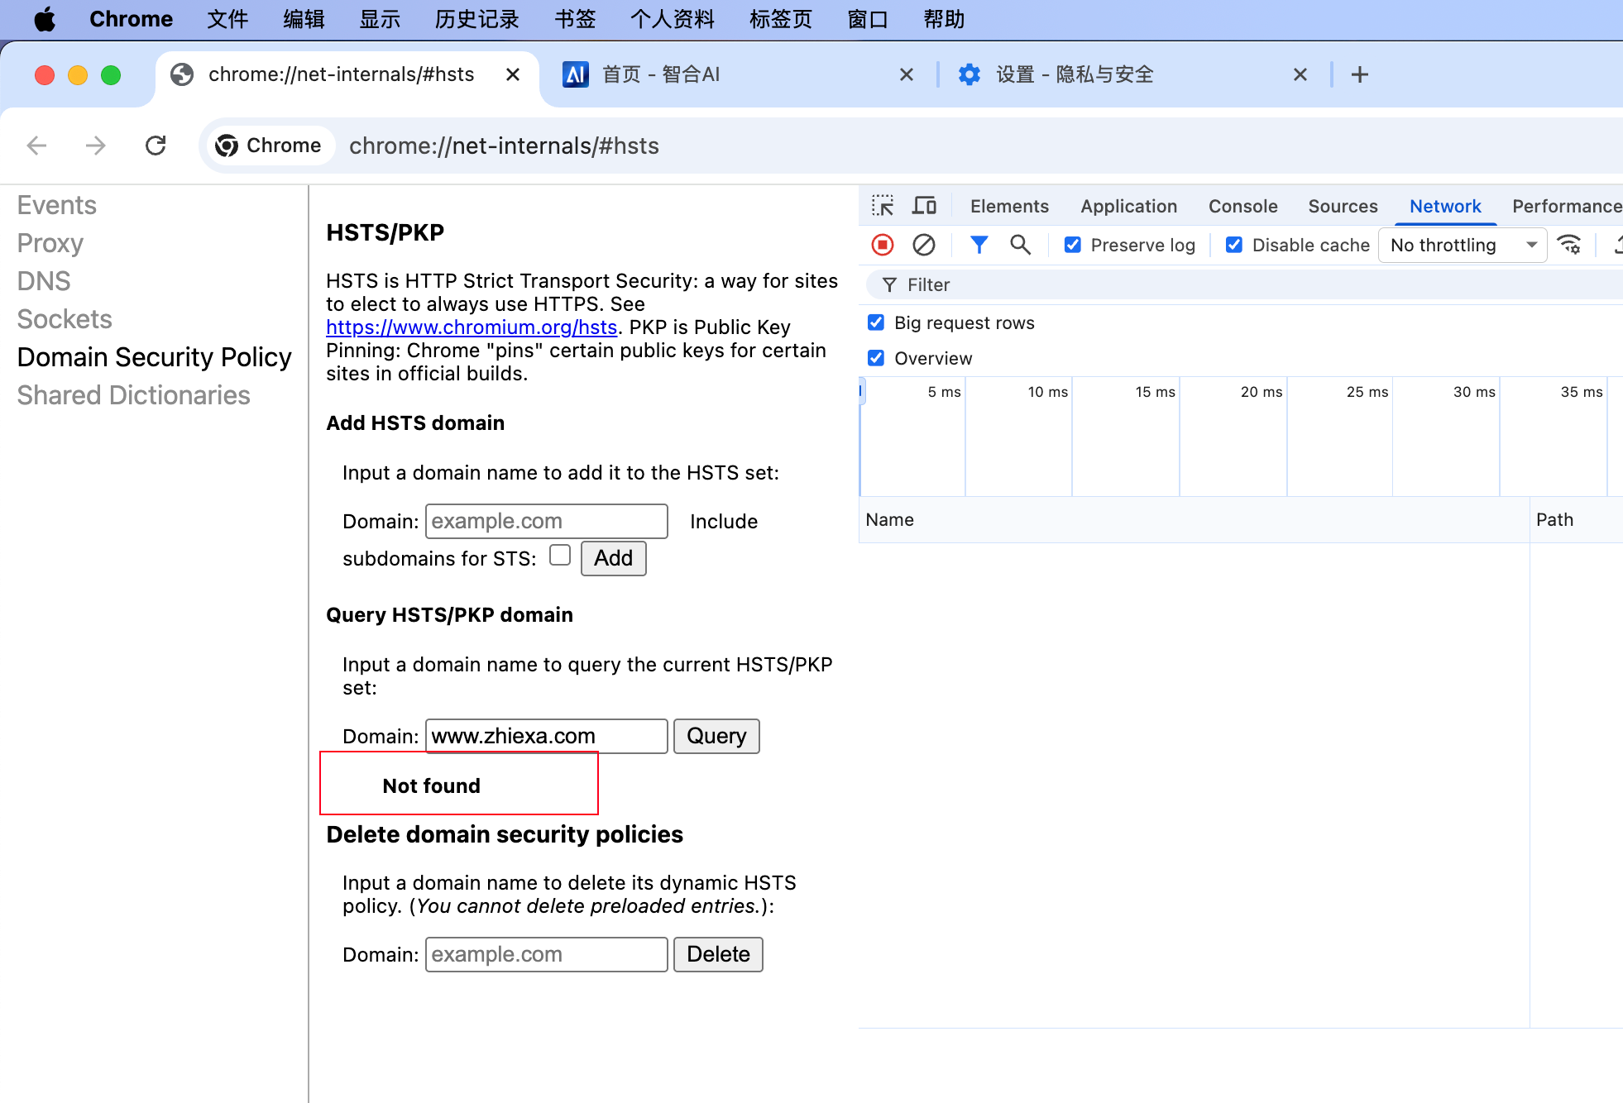
Task: Reload the page with the refresh icon
Action: coord(156,146)
